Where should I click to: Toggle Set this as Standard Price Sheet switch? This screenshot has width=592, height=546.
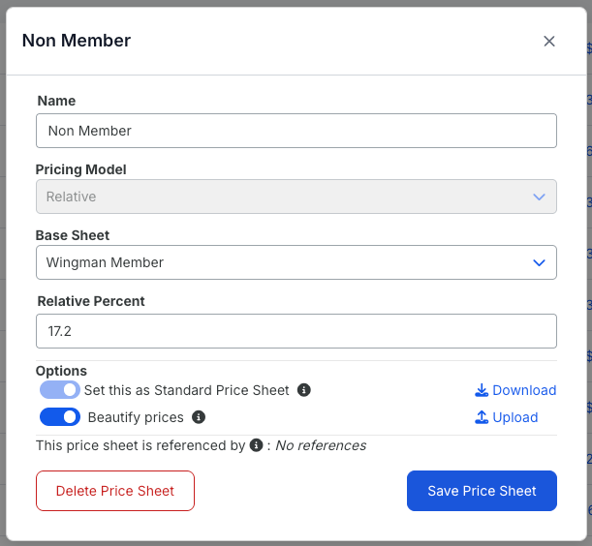click(x=60, y=390)
